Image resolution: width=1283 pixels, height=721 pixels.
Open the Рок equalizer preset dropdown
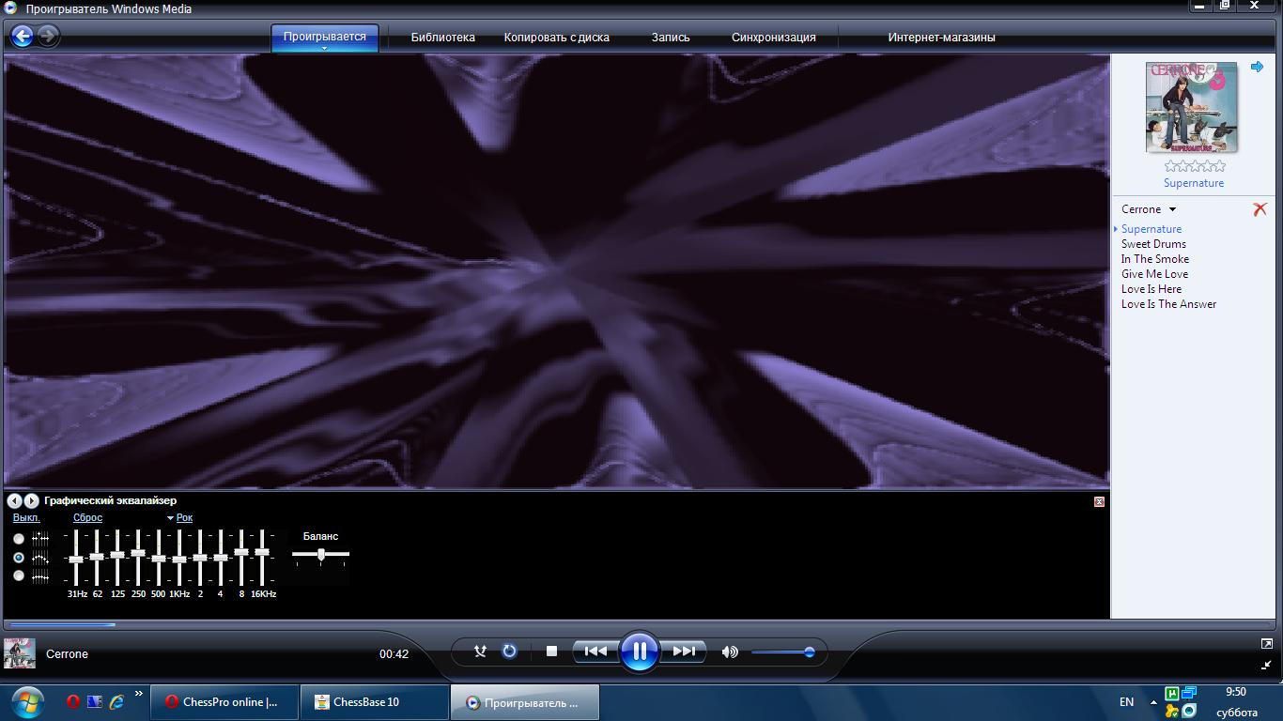point(179,518)
